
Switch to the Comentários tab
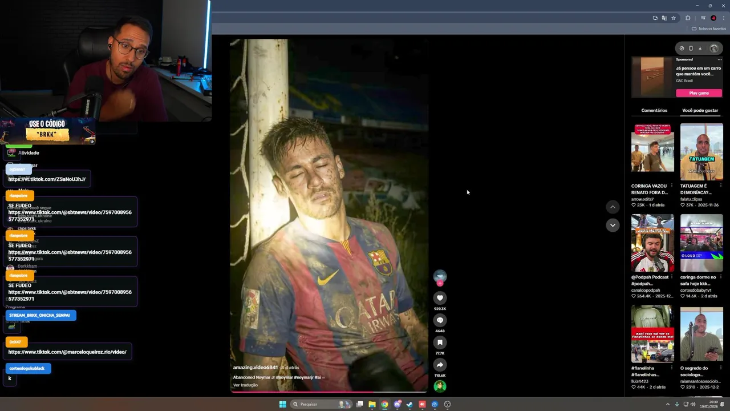click(654, 110)
